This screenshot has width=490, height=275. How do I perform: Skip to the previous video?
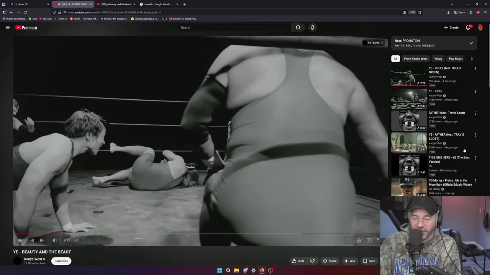click(x=32, y=240)
